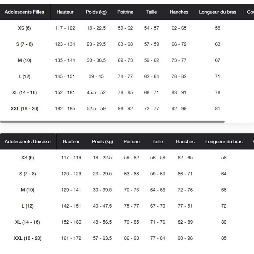Click the 123 - 134 height cell
Image resolution: width=254 pixels, height=254 pixels.
coord(65,44)
